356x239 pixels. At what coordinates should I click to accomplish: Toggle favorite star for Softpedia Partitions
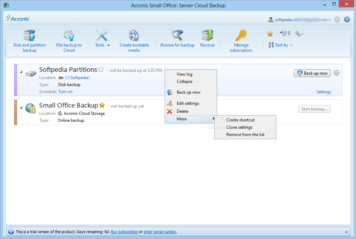[101, 69]
